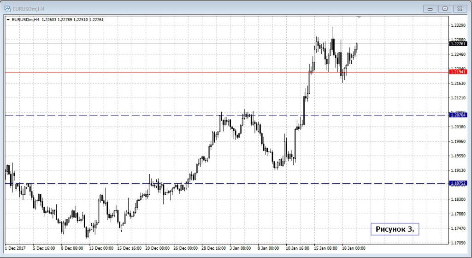Click the 1.17050 value on price scale
The width and height of the screenshot is (472, 258).
(457, 243)
